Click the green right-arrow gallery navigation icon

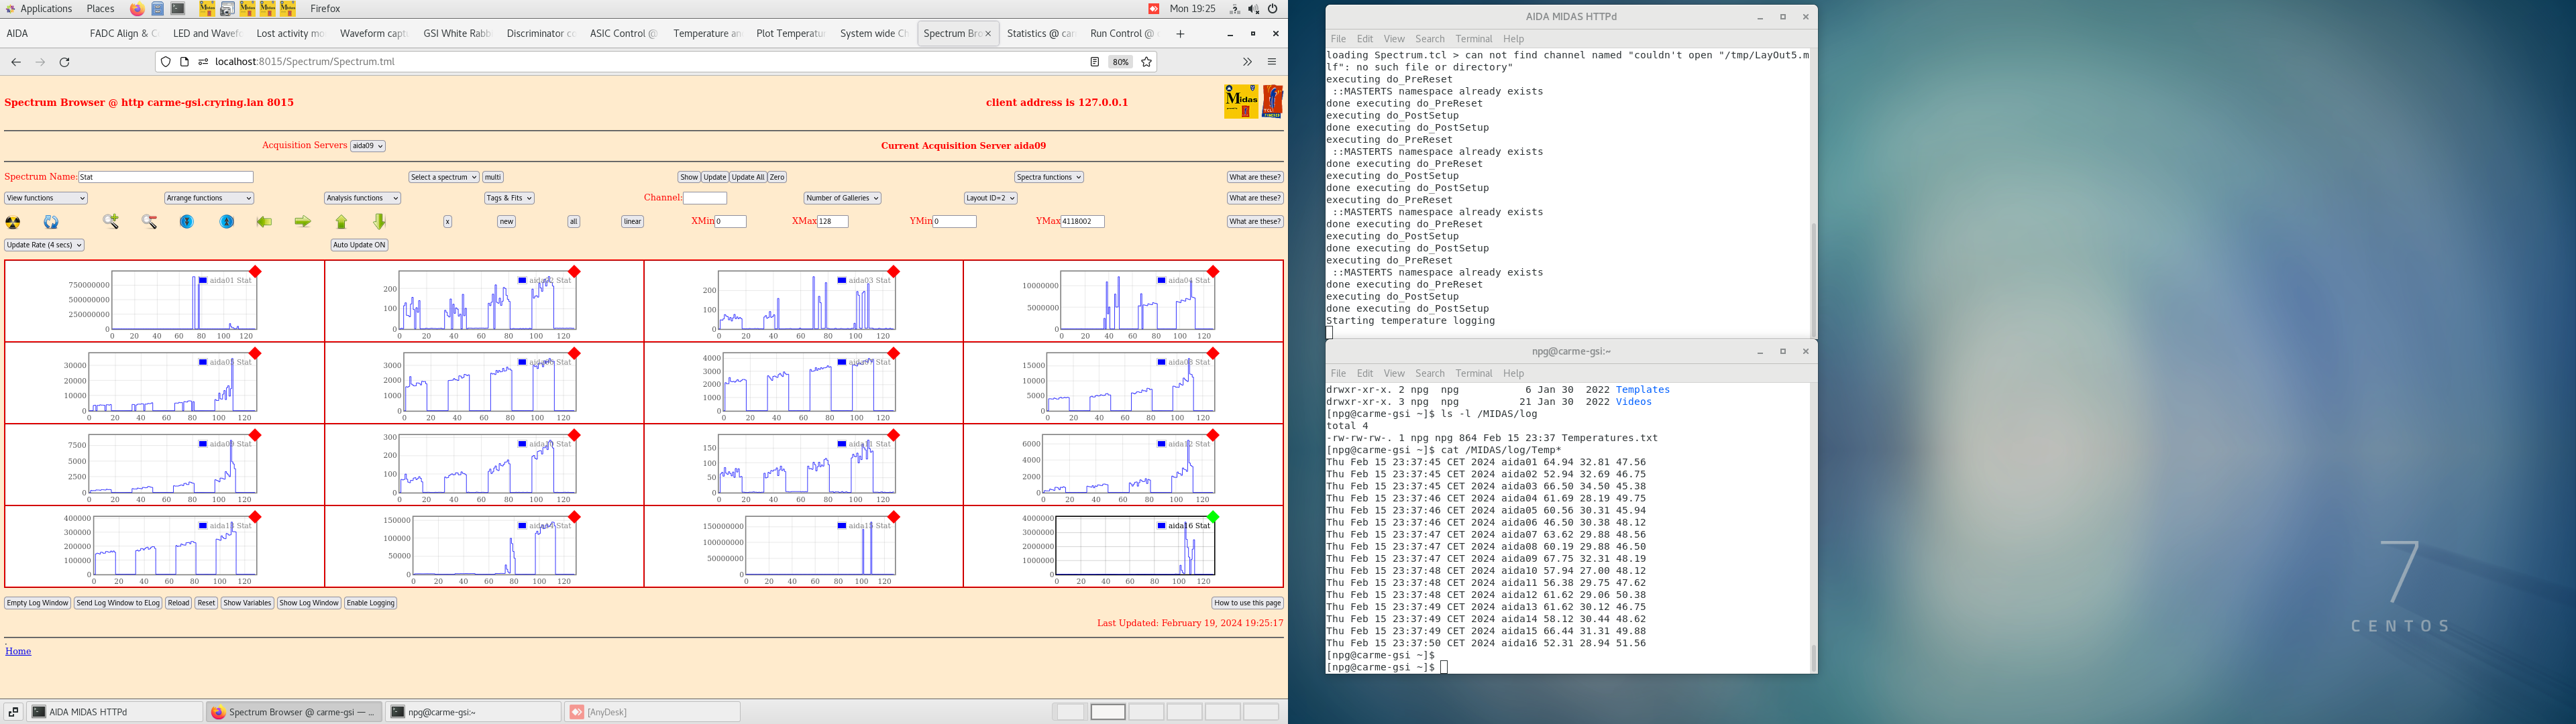304,222
